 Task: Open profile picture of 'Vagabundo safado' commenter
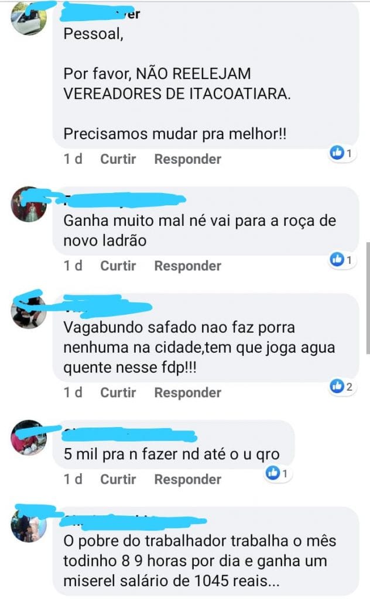point(29,311)
